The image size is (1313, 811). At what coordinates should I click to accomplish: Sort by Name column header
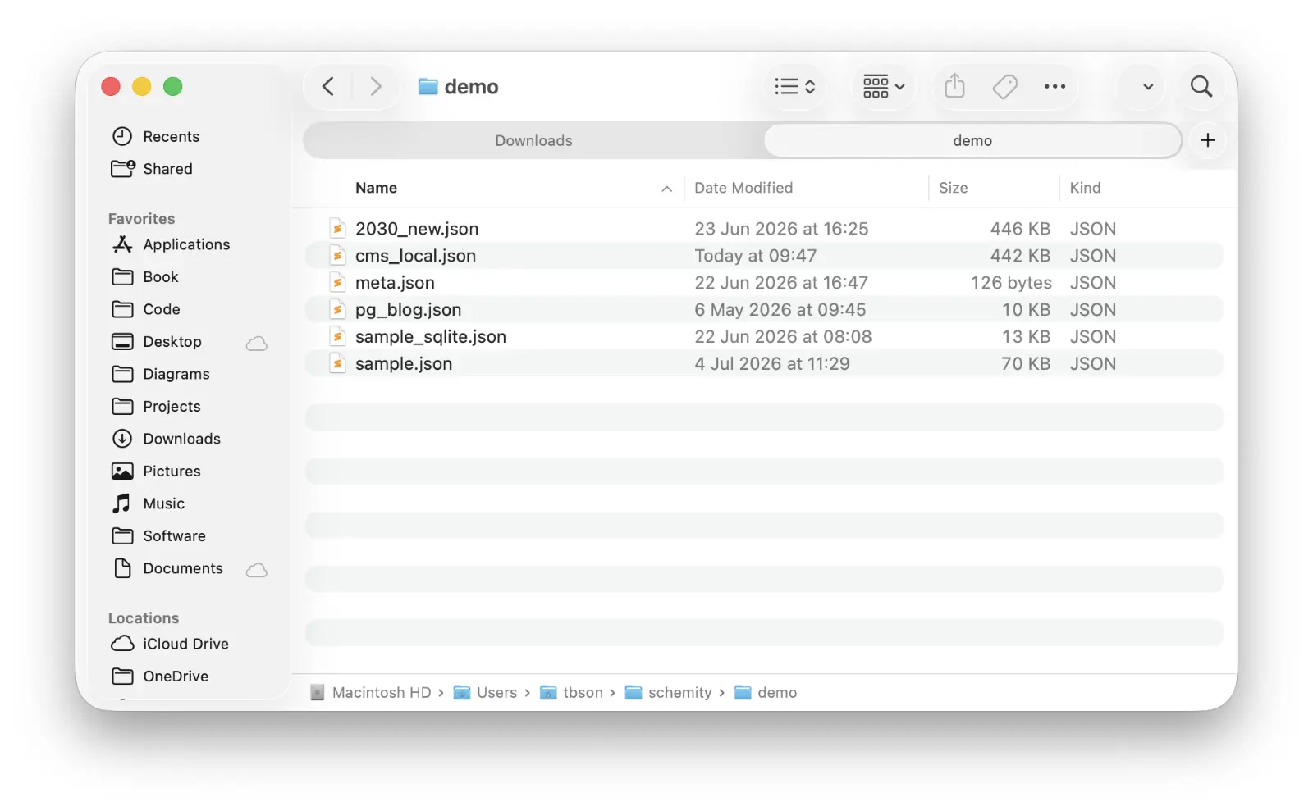376,188
